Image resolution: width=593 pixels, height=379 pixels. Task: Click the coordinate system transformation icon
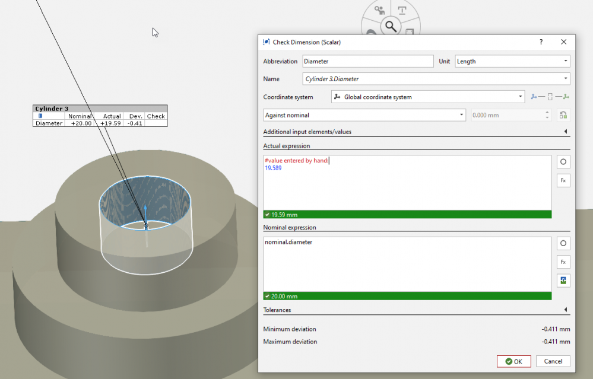(x=550, y=97)
